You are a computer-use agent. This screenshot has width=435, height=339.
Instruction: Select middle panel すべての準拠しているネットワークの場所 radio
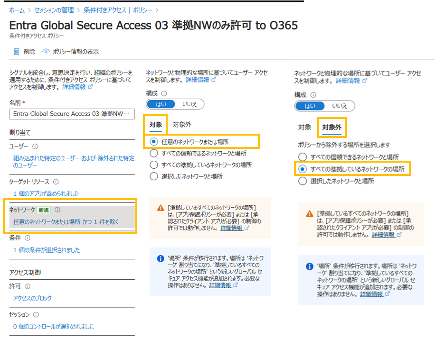(154, 165)
